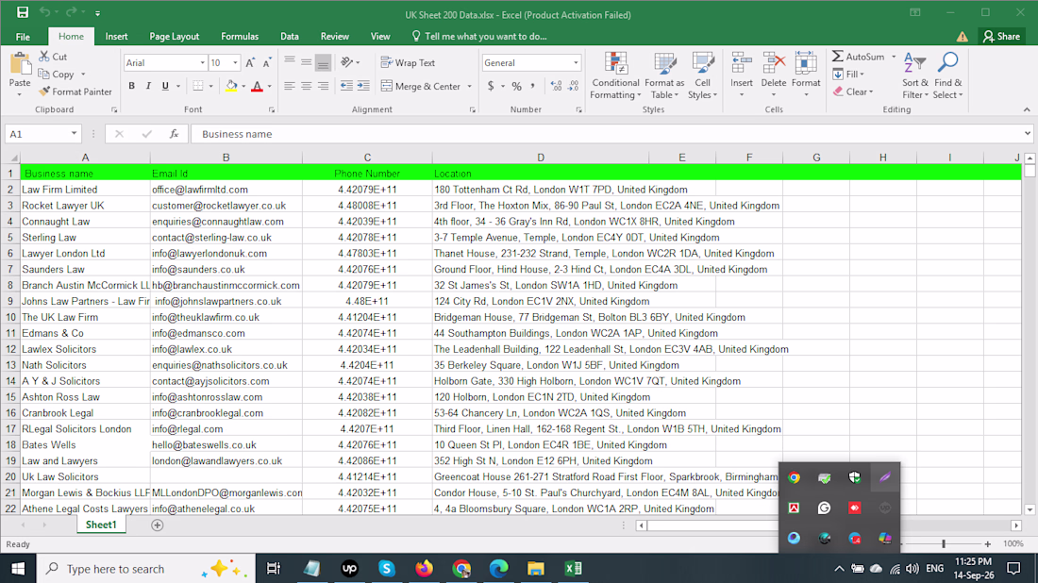This screenshot has width=1038, height=583.
Task: Switch to the Review tab
Action: point(334,37)
